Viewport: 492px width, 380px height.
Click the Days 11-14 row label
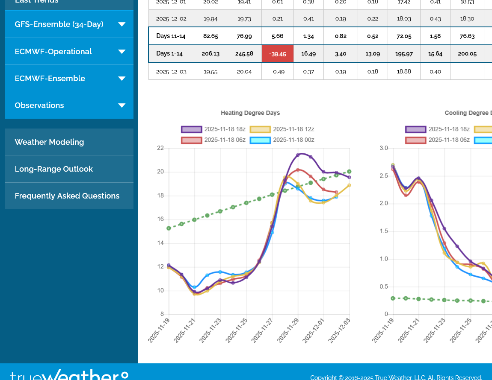coord(171,36)
